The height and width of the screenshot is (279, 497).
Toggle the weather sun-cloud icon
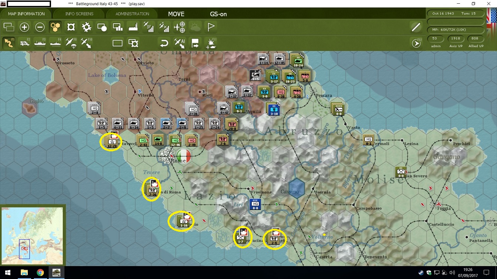pyautogui.click(x=195, y=27)
